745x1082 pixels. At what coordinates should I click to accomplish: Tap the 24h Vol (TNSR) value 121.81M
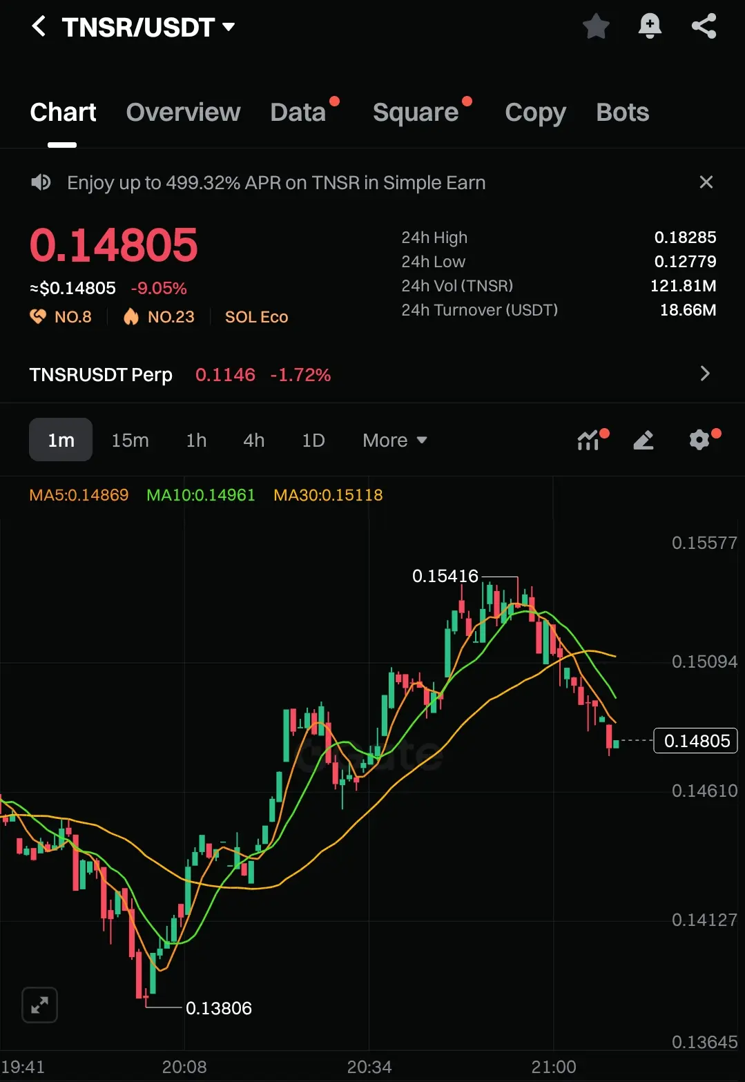click(x=683, y=286)
